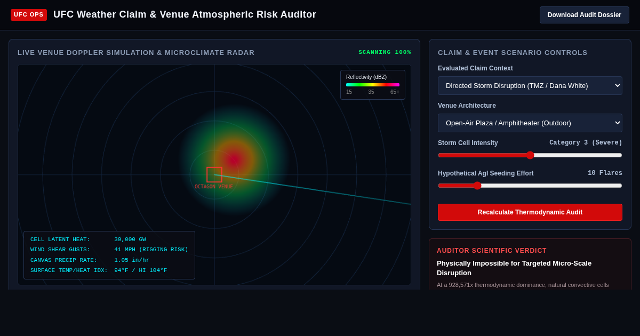Click the CANVAS PRECIP RATE label
640x336 pixels.
pyautogui.click(x=64, y=260)
